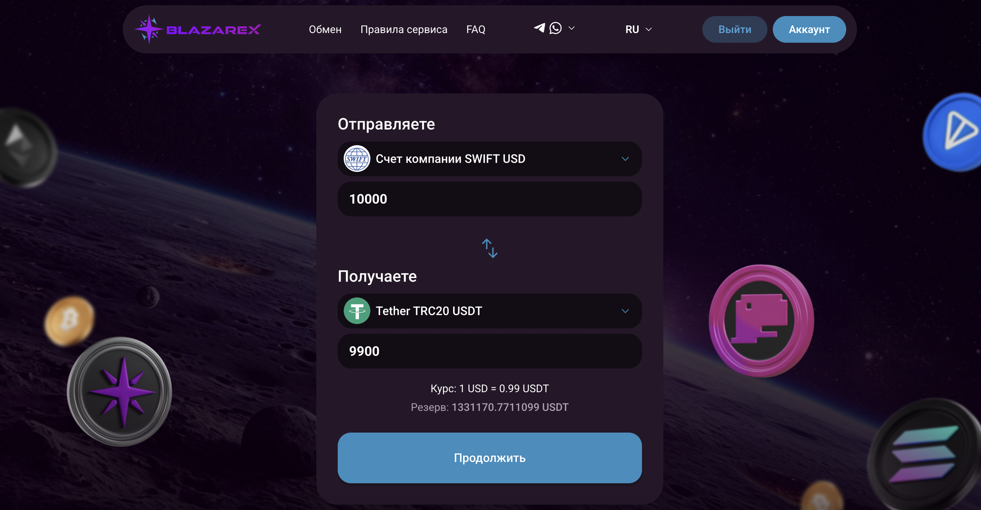Focus the receive amount field 9900
This screenshot has width=981, height=510.
click(489, 351)
